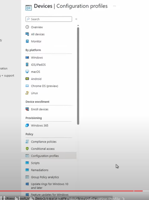Image resolution: width=149 pixels, height=200 pixels.
Task: Open the Remediations icon
Action: 27,170
